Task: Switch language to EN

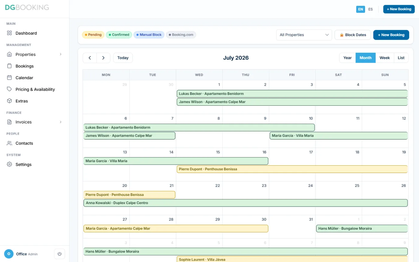Action: click(361, 9)
